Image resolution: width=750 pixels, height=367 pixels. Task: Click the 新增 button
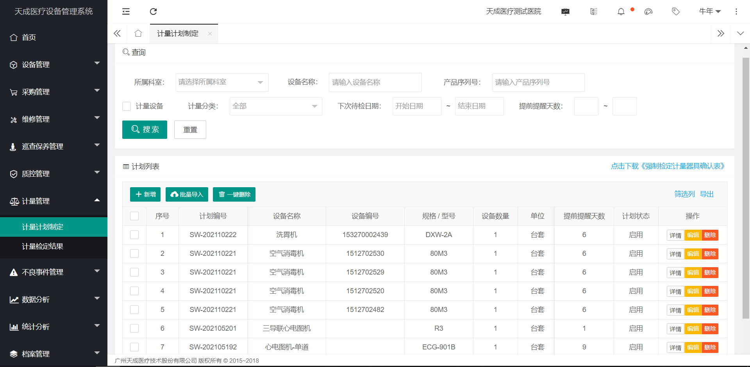[x=145, y=195]
